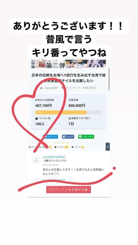
Task: Click the clock icon by 募集終了まで残り
Action: [x=70, y=118]
